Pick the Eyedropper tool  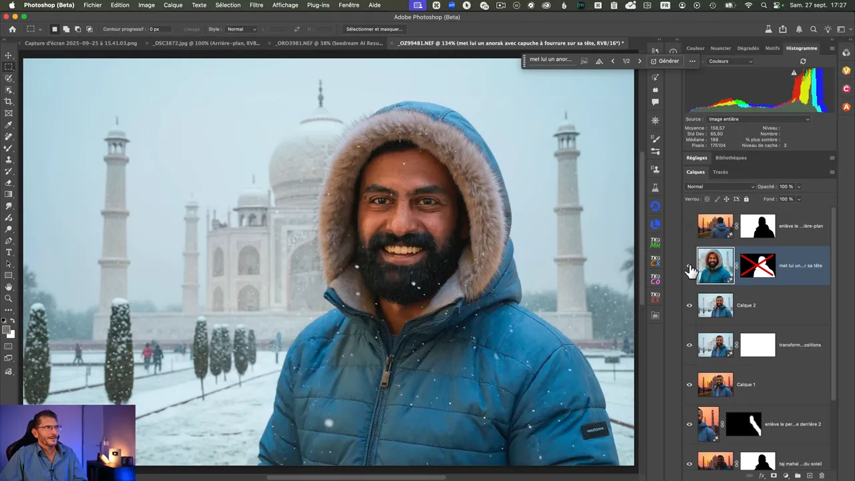[x=9, y=125]
